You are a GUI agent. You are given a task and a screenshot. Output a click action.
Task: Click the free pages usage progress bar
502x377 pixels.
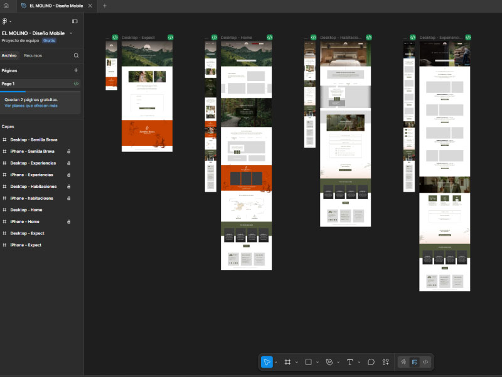coord(40,92)
